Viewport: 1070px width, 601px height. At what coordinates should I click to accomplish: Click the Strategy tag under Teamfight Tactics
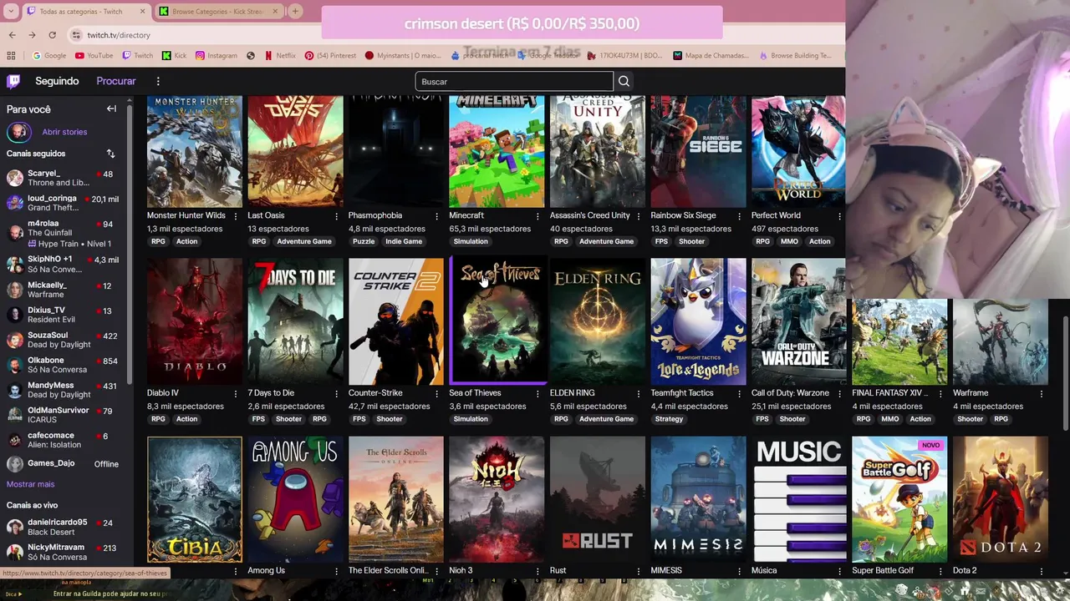click(669, 419)
